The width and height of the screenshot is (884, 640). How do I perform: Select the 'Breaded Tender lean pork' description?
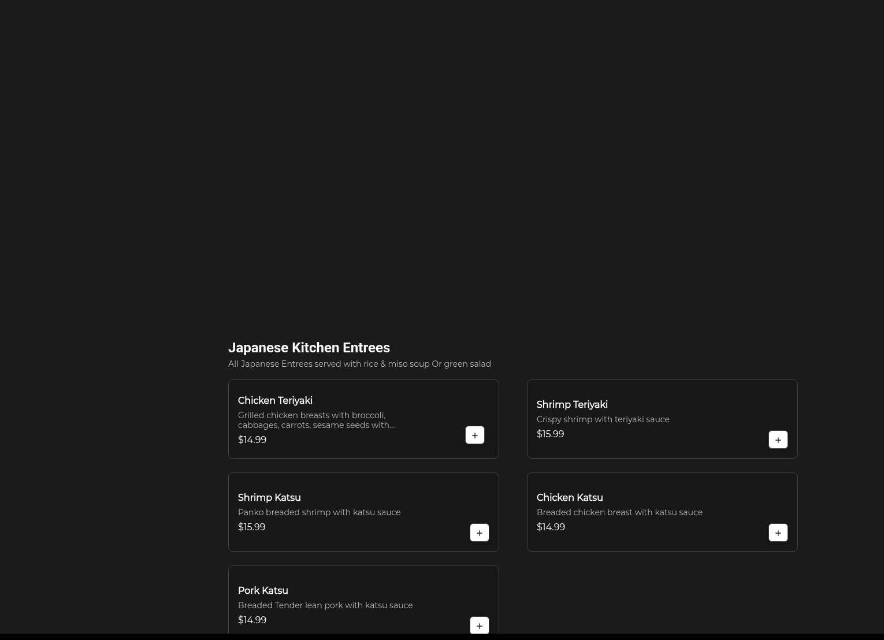click(x=325, y=605)
